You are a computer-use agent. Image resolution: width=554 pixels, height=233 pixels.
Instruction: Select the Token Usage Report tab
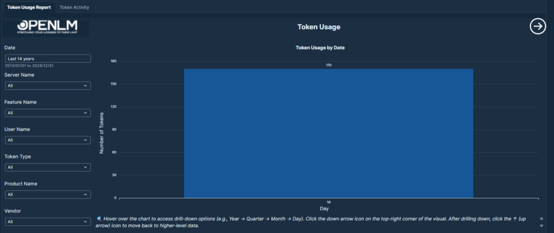pyautogui.click(x=29, y=7)
